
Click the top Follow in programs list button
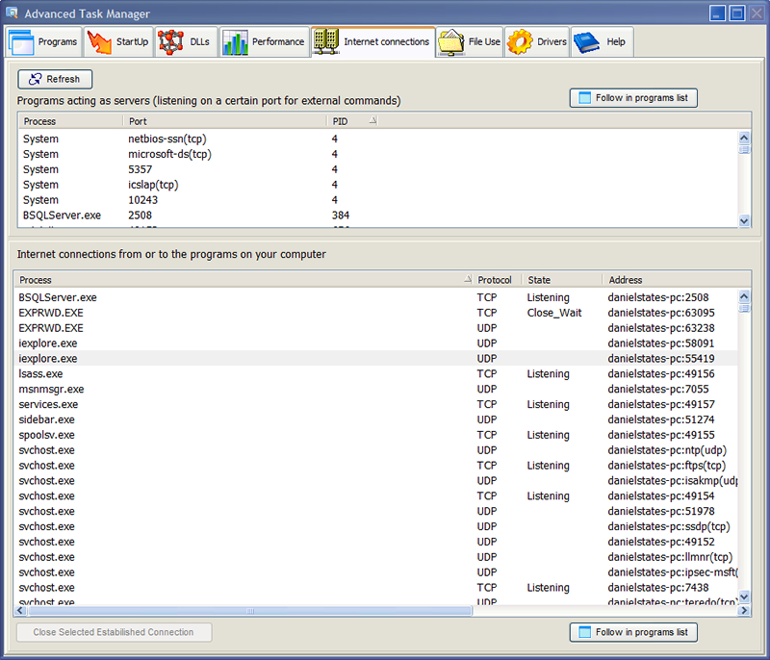(632, 98)
